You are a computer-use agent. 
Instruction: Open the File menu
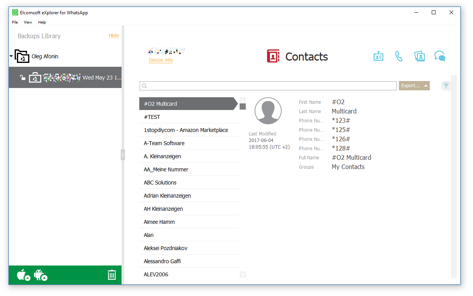15,22
